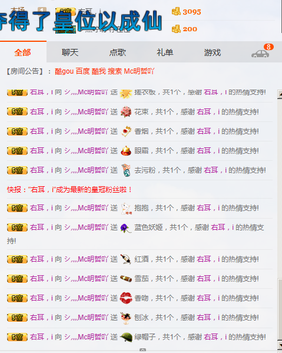This screenshot has width=282, height=353.
Task: Click the 快报 crown fan announcement line
Action: coord(69,190)
